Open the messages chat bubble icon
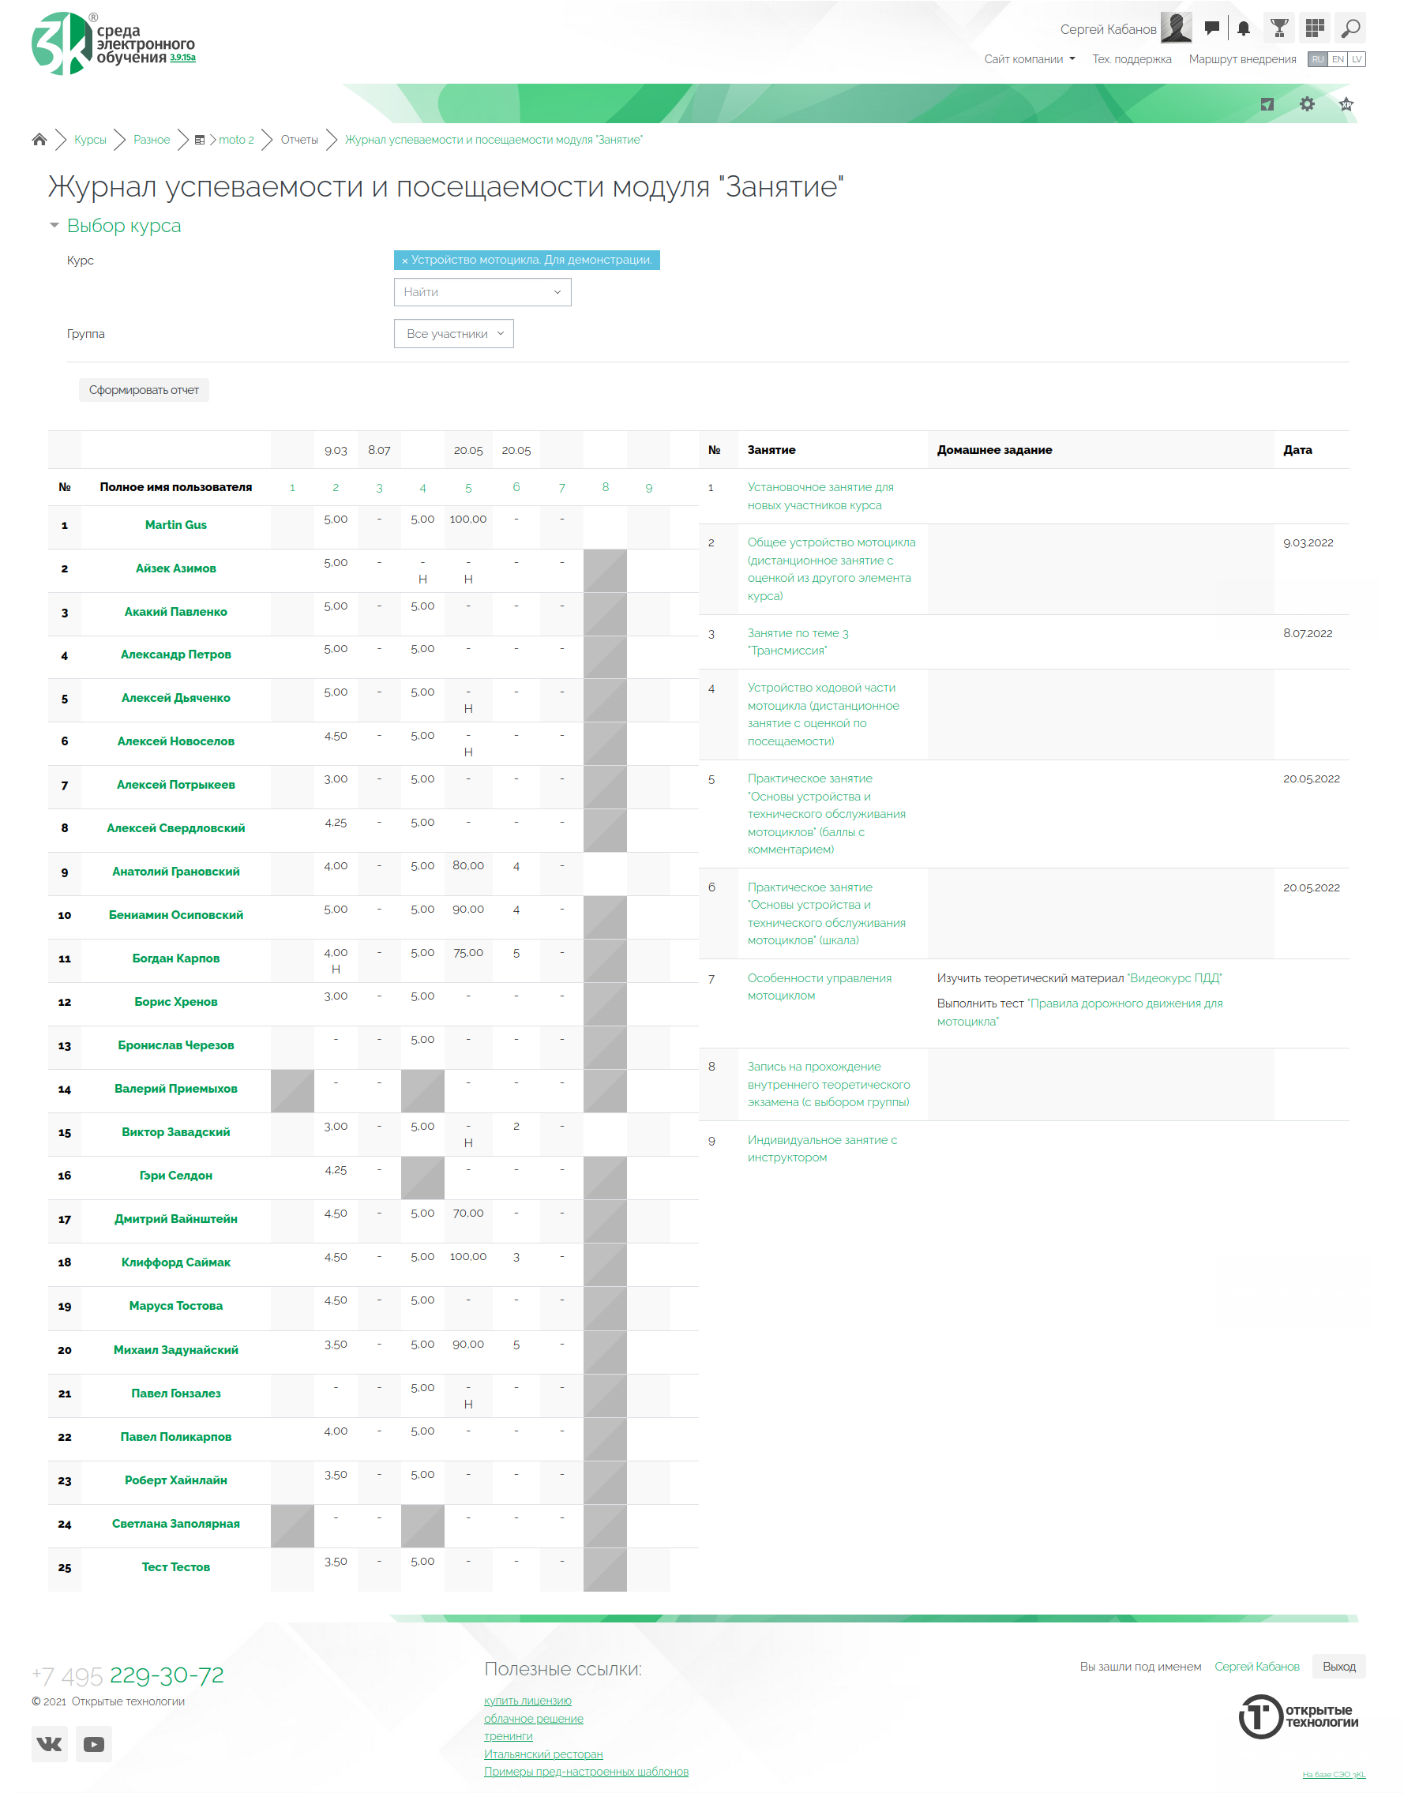The image size is (1404, 1793). (x=1211, y=28)
